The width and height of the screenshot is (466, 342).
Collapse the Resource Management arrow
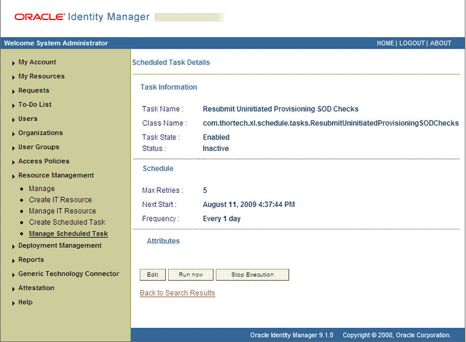(x=13, y=176)
